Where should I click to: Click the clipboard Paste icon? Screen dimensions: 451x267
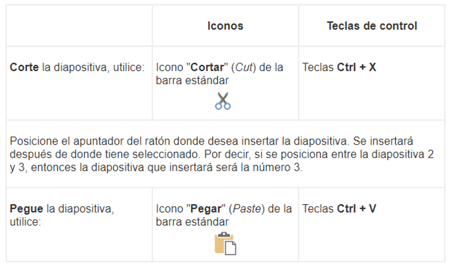(225, 244)
